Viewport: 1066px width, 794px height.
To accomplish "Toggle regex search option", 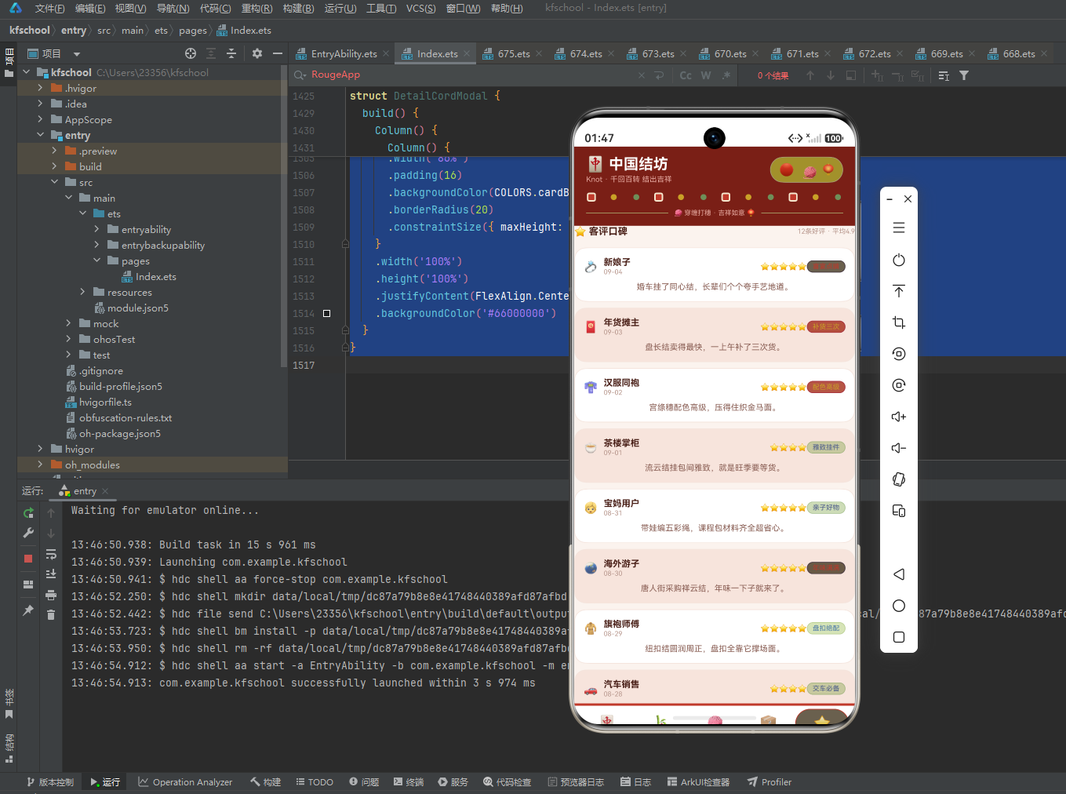I will click(726, 75).
